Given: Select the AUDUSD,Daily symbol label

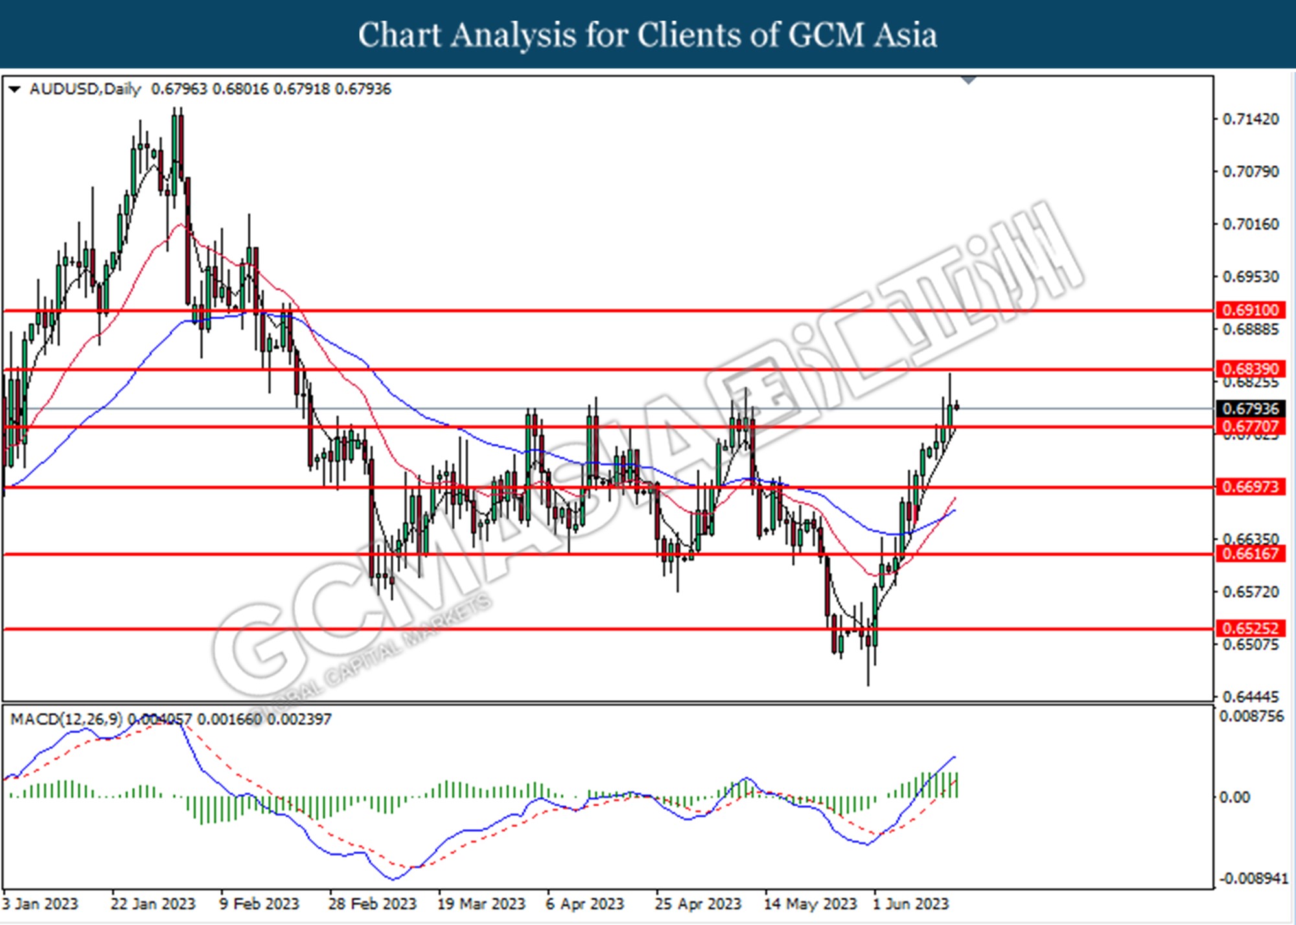Looking at the screenshot, I should [85, 89].
